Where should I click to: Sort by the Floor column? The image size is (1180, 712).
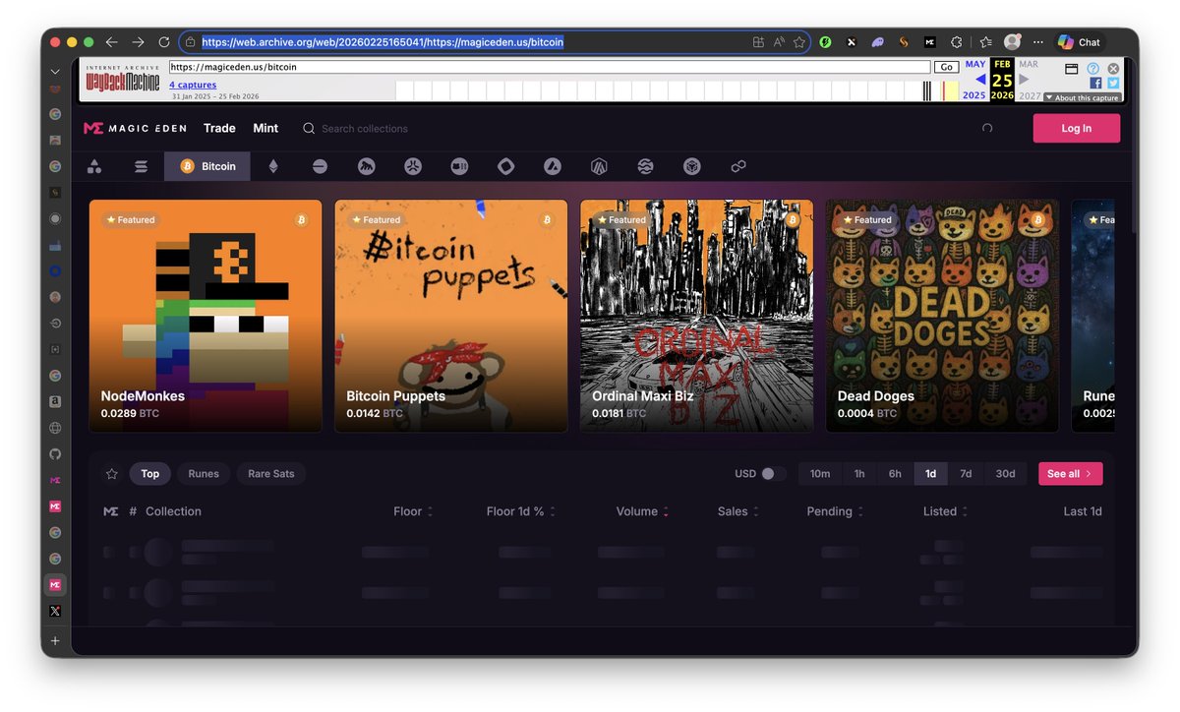413,511
